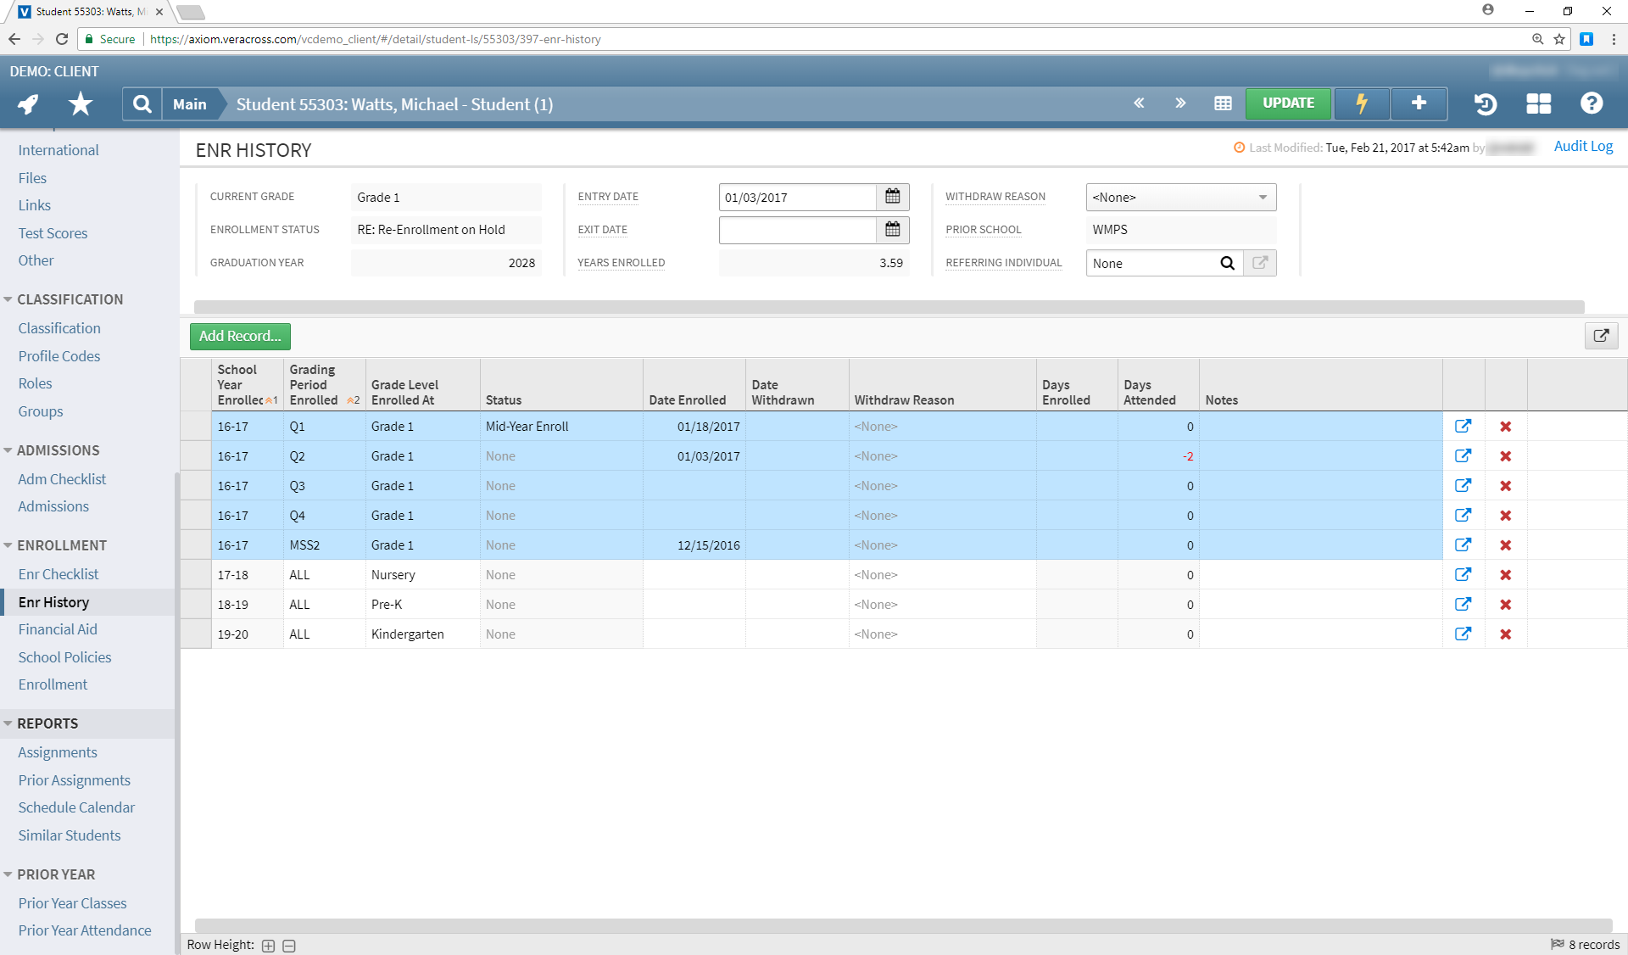
Task: Click the lightning bolt action icon
Action: [x=1362, y=103]
